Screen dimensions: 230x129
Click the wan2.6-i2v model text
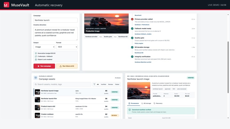79,114
